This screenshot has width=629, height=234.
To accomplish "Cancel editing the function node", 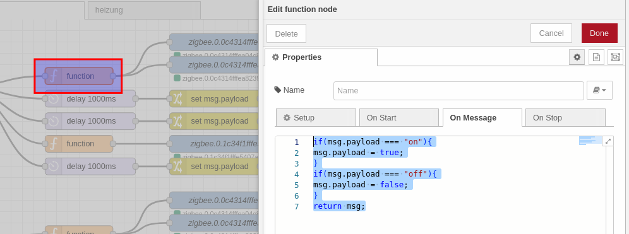I will click(x=551, y=33).
